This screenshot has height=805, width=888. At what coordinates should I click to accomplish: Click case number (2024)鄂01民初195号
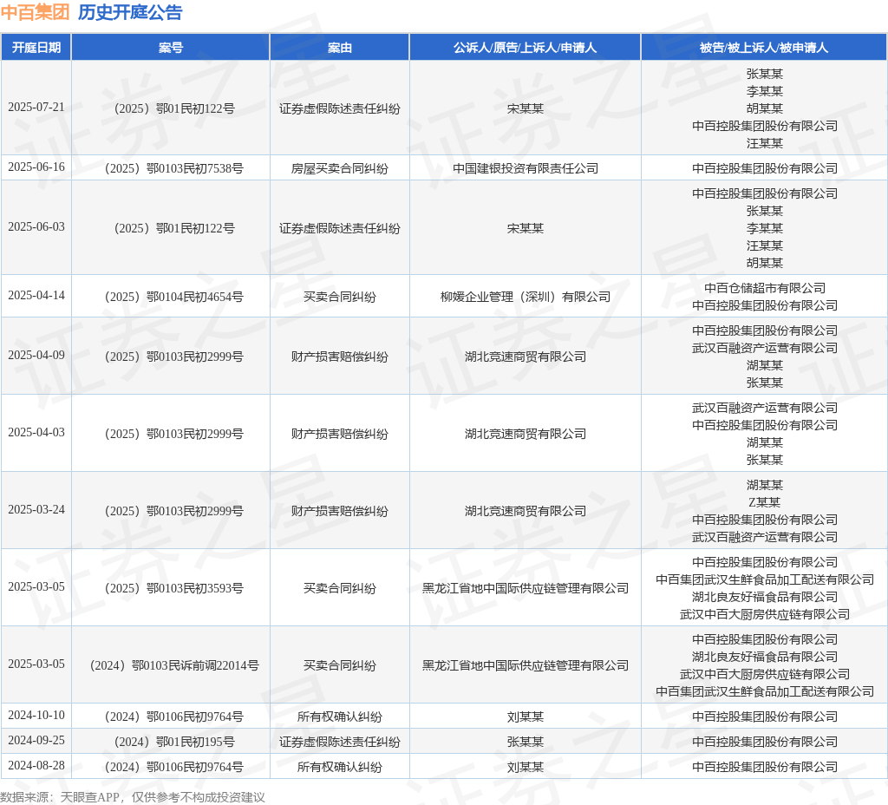pos(173,743)
